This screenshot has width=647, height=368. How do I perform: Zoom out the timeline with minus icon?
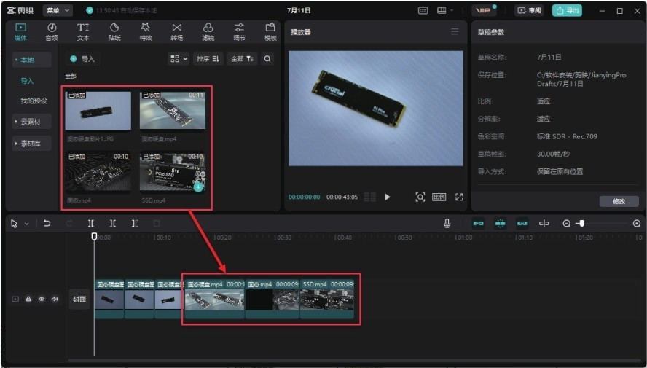pos(567,224)
